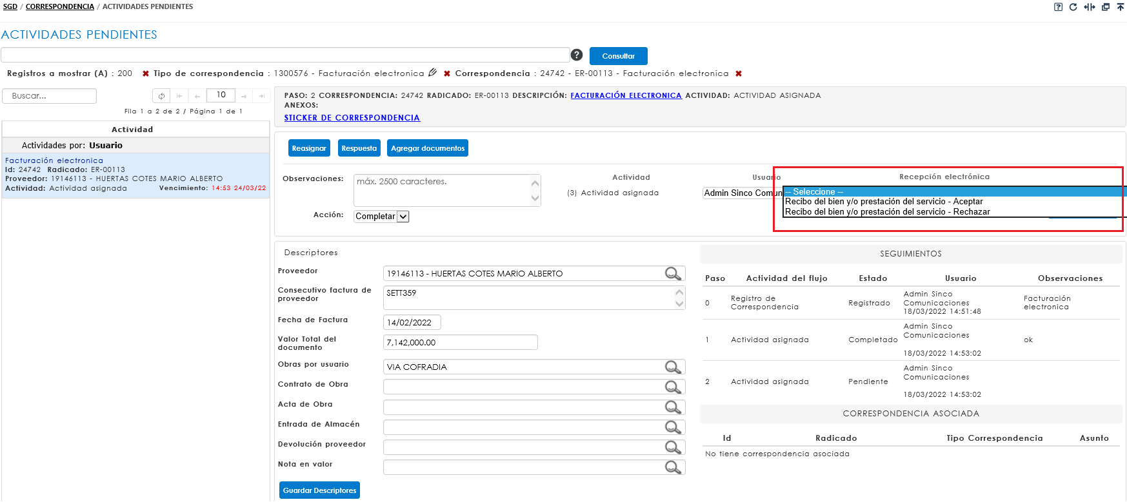The image size is (1127, 502).
Task: Click the Respuesta button
Action: (x=359, y=148)
